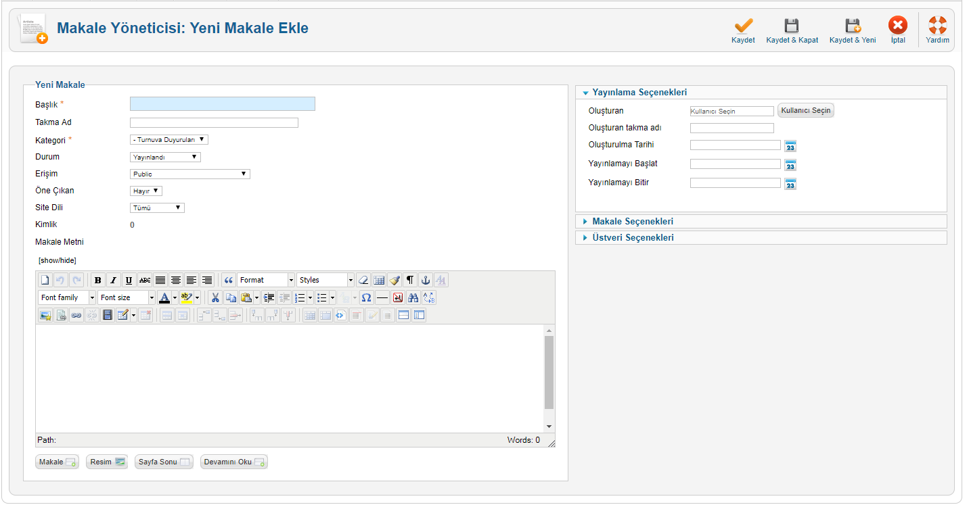Click the cut scissors icon

[x=215, y=298]
